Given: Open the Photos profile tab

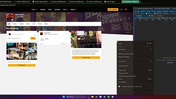Looking at the screenshot, I should coord(40,24).
